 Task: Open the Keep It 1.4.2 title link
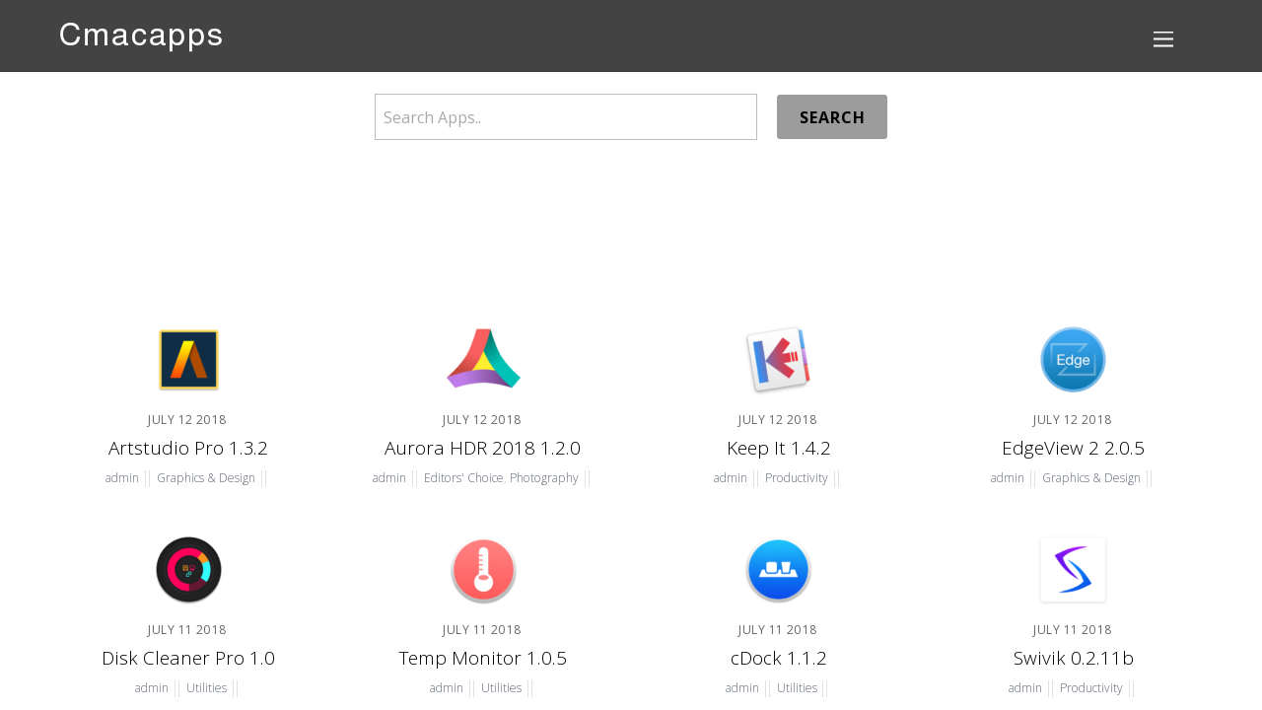(x=778, y=448)
